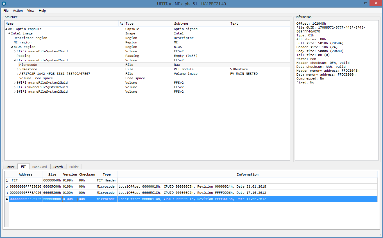Screen dimensions: 383x238
Task: Switch to the Parser tab
Action: point(10,167)
